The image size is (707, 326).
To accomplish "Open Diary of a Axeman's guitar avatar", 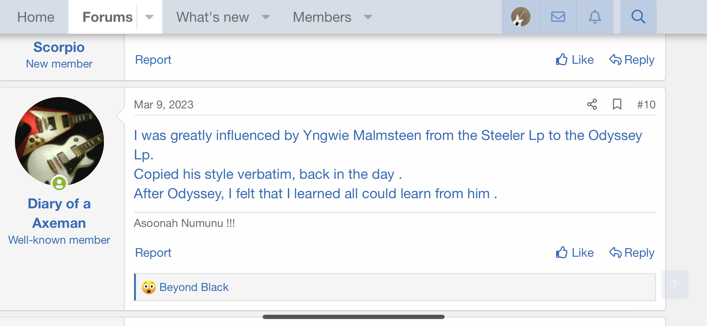I will (59, 141).
